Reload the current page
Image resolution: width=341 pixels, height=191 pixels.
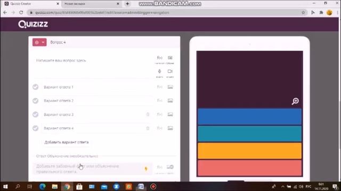pos(21,13)
